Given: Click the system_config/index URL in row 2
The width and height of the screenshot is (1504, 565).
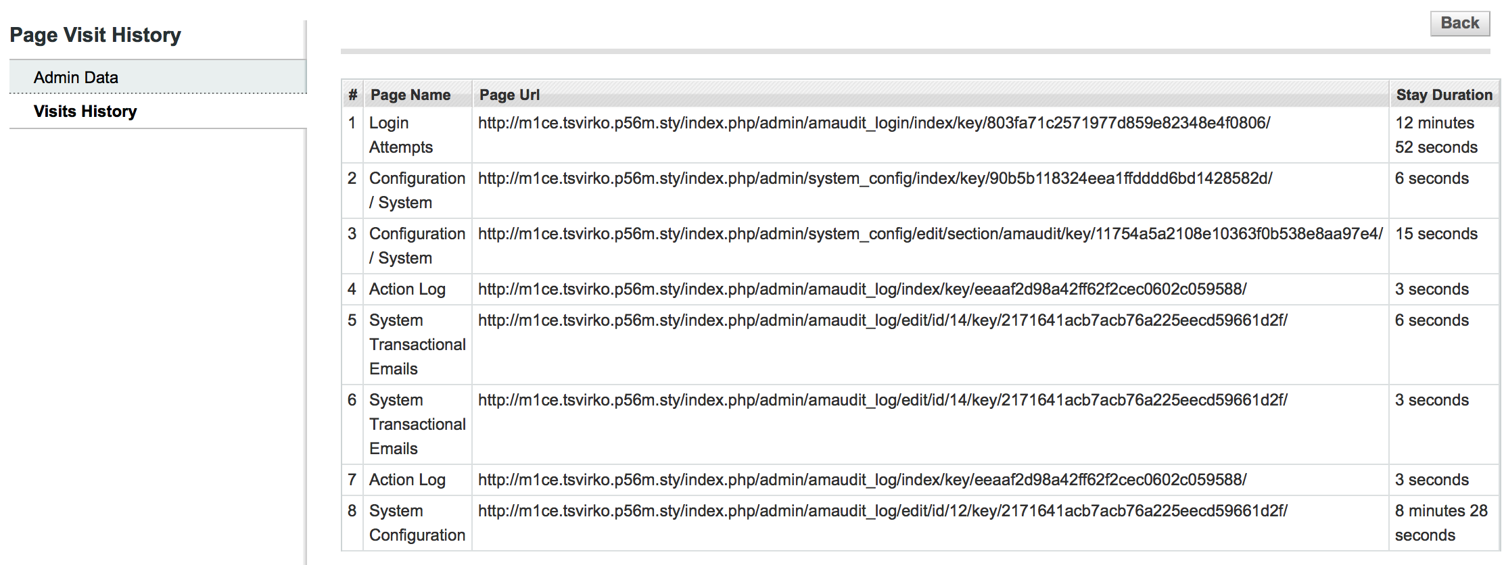Looking at the screenshot, I should pos(875,178).
